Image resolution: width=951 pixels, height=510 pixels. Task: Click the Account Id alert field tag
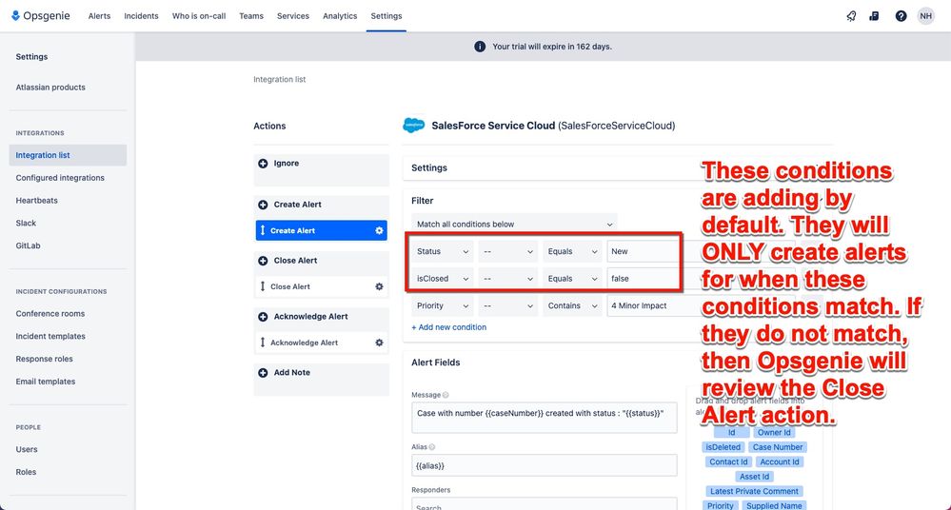pos(780,462)
